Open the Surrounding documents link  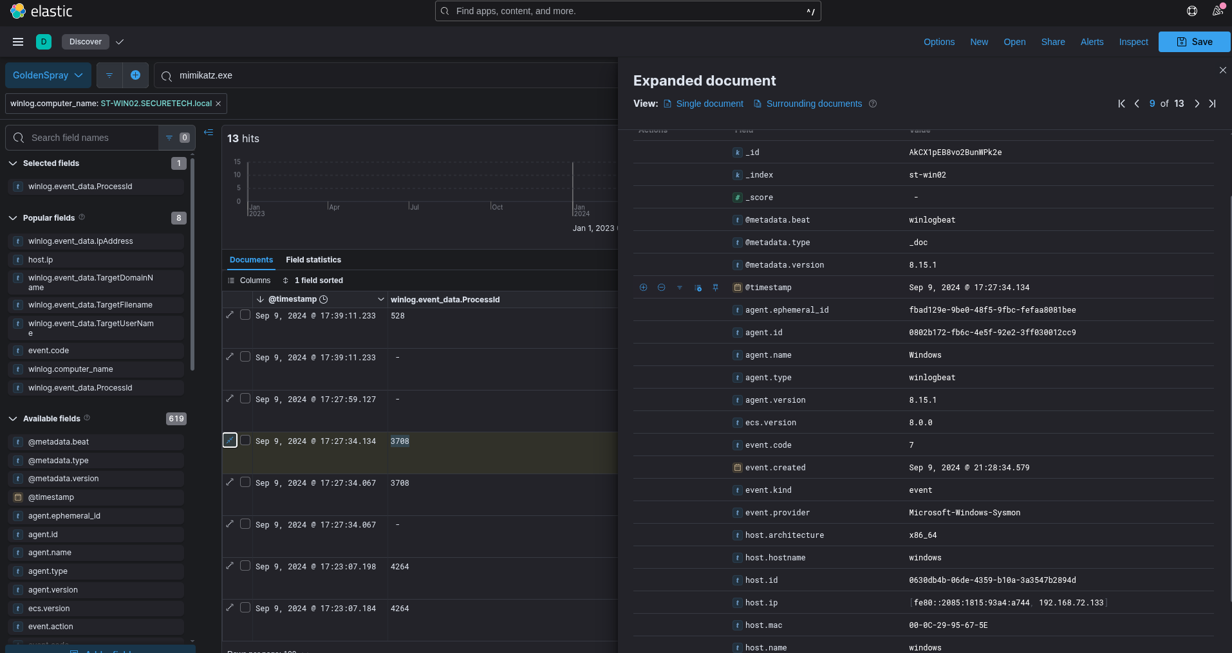(808, 104)
